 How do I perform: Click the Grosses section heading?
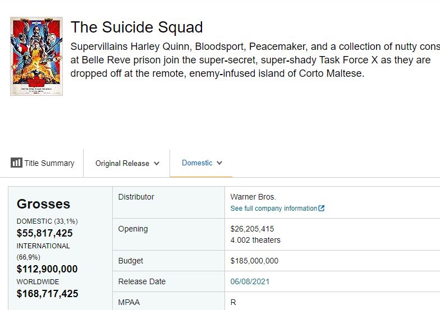point(43,204)
